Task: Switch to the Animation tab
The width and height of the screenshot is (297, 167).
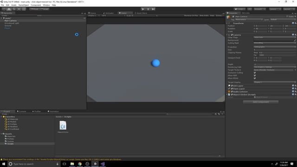Action: click(53, 111)
